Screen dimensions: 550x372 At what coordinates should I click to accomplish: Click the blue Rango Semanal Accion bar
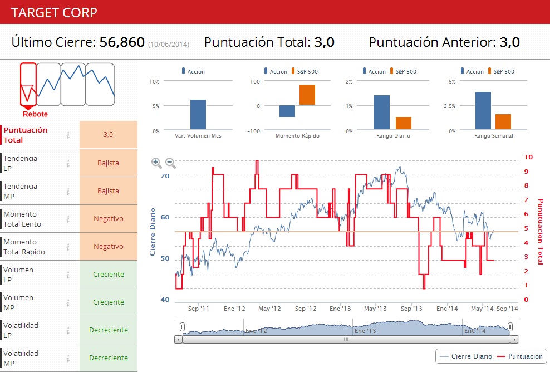pyautogui.click(x=483, y=111)
